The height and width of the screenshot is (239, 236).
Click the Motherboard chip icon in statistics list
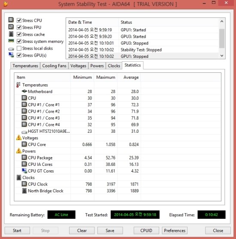(24, 91)
